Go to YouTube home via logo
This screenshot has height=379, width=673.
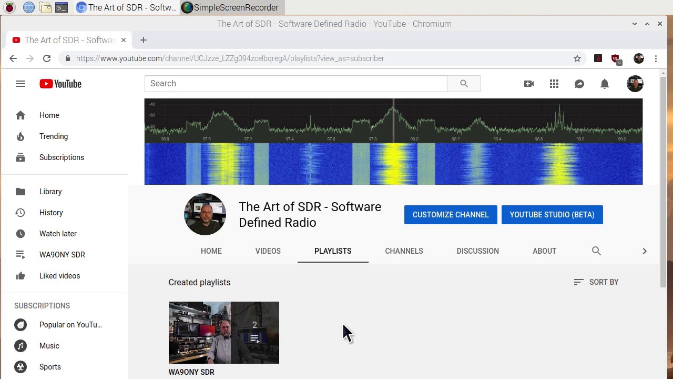tap(60, 84)
